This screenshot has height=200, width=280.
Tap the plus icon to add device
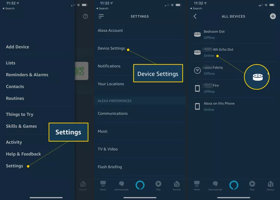[x=273, y=16]
